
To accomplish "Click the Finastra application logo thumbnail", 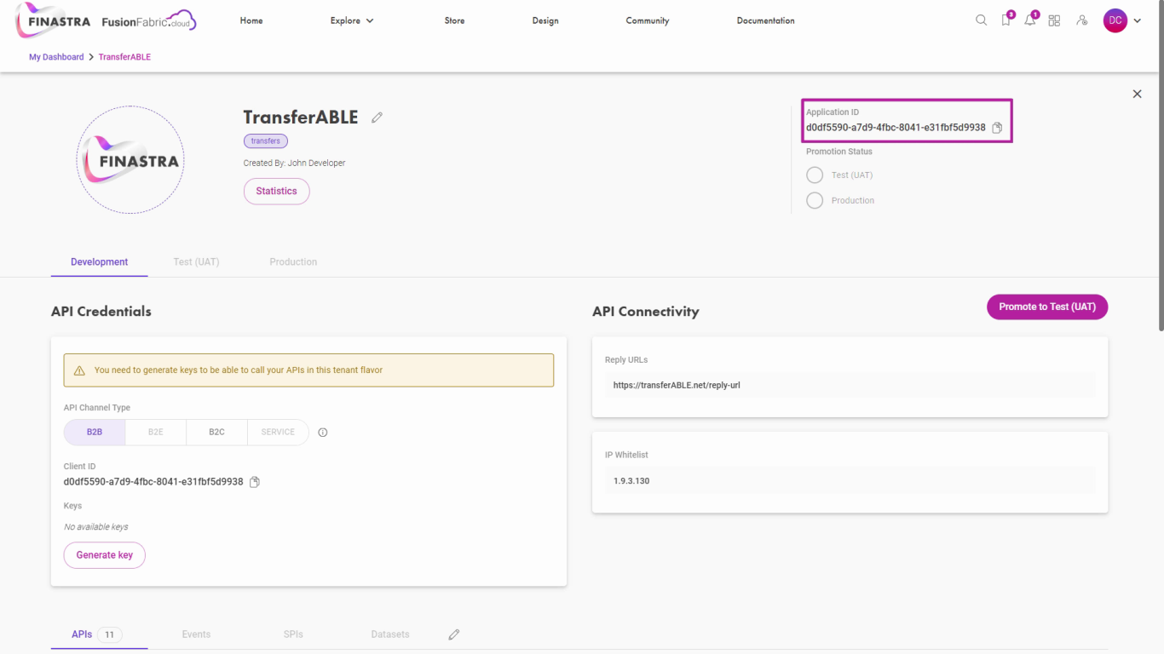I will click(130, 160).
